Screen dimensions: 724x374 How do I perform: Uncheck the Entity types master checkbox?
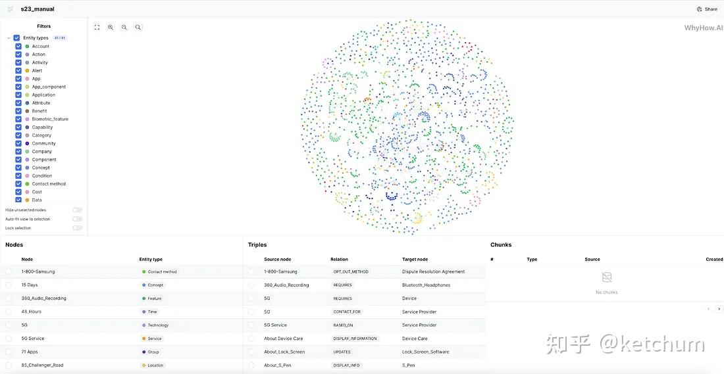[x=16, y=38]
